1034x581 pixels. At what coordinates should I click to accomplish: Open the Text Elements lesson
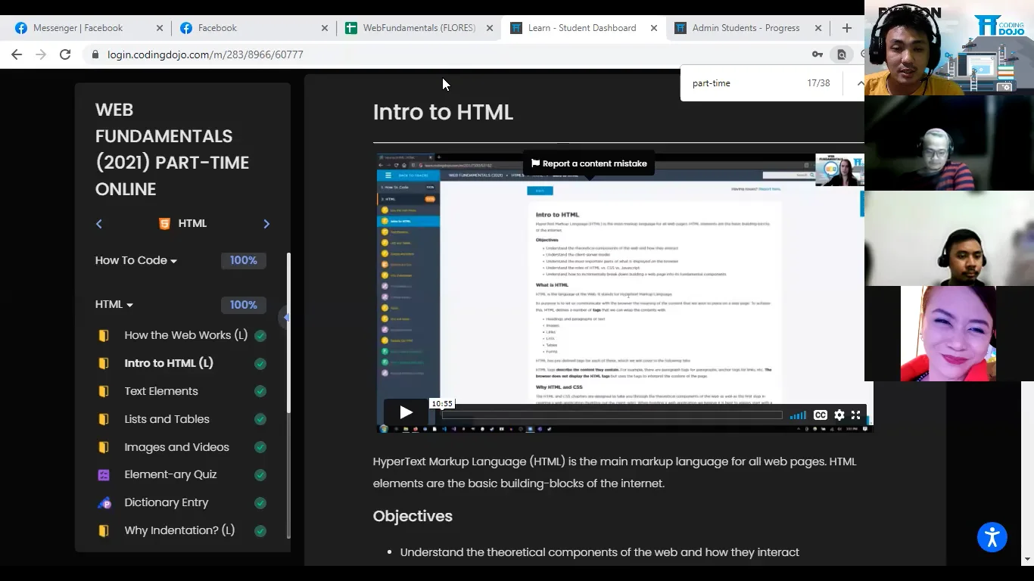(161, 391)
